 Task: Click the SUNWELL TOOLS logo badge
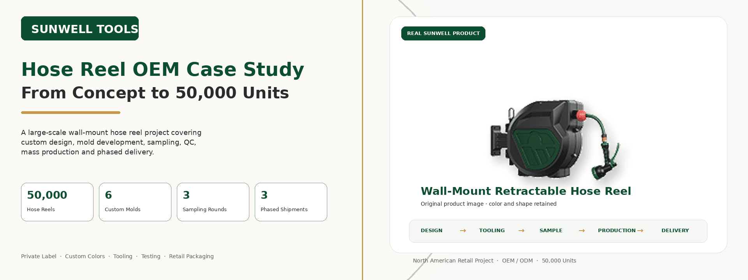coord(80,28)
